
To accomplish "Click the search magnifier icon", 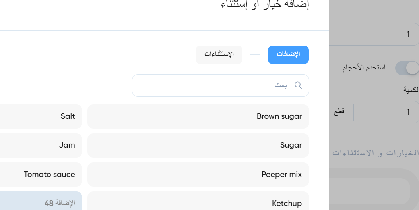I will 298,85.
